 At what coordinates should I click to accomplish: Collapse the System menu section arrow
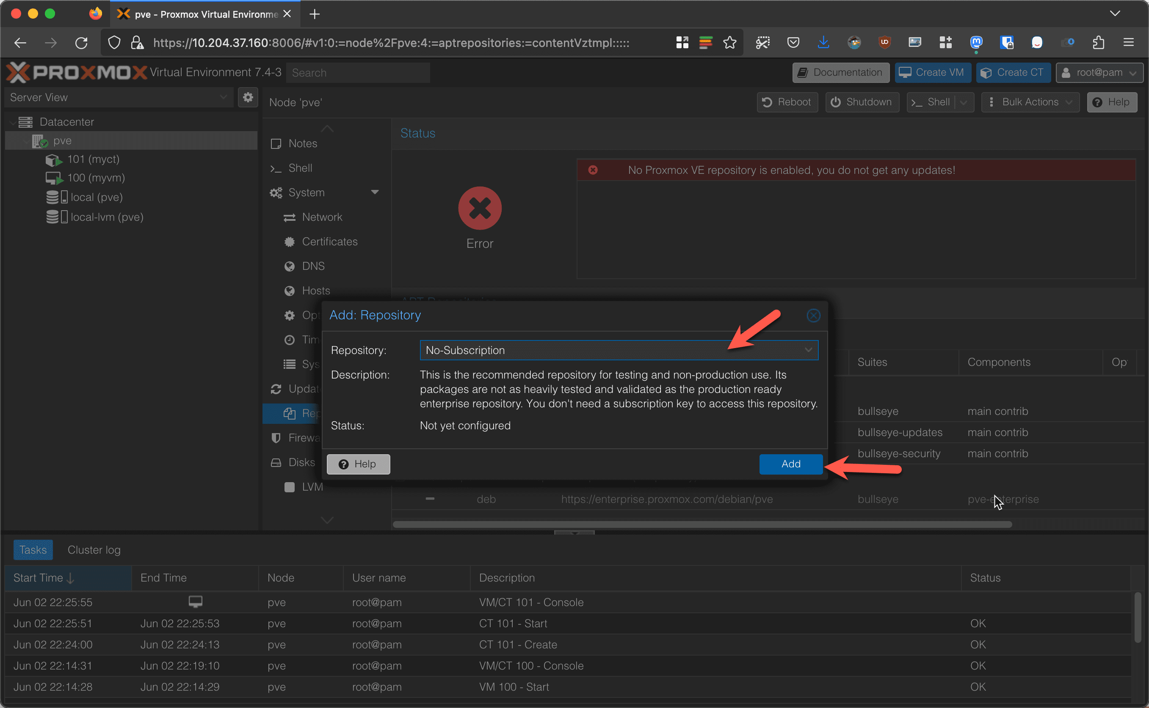(x=374, y=192)
